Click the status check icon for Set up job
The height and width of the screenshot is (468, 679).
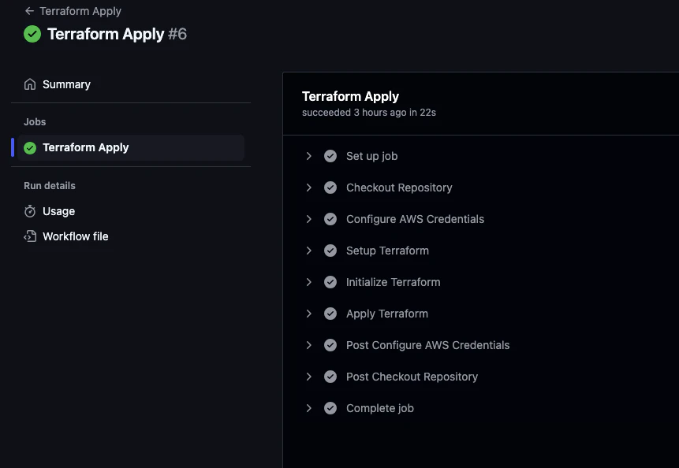330,156
